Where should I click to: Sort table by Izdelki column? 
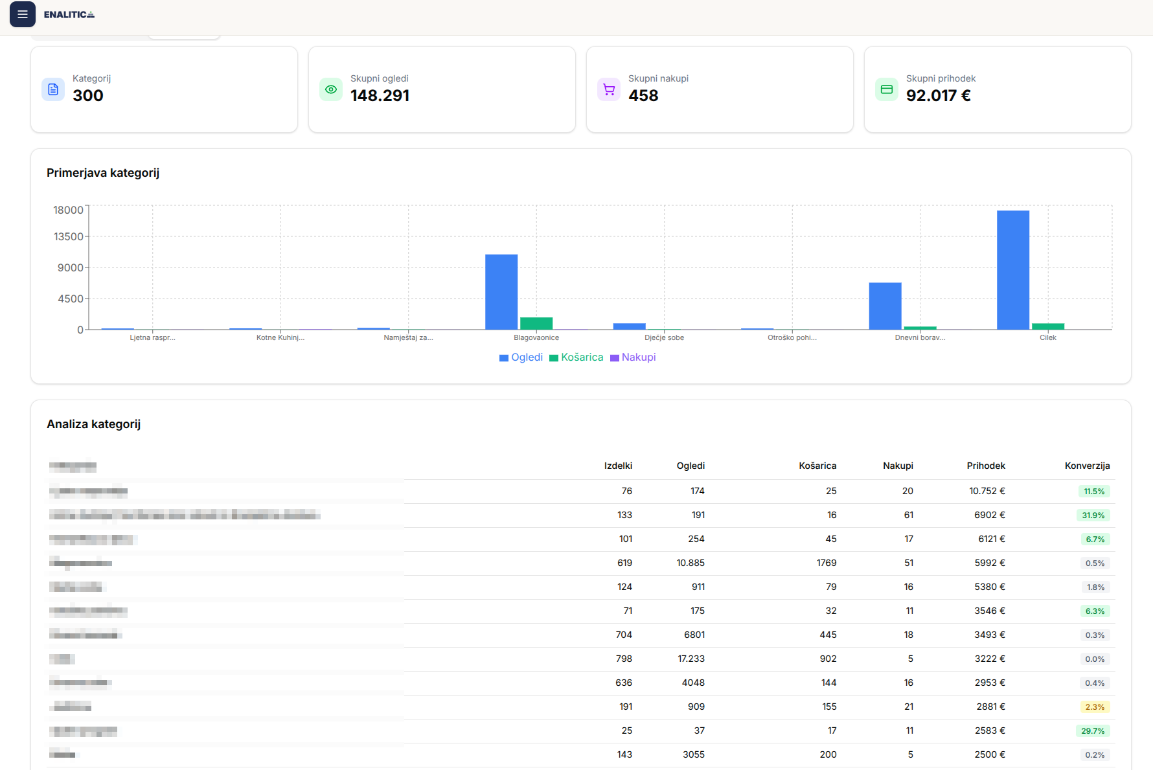point(618,466)
